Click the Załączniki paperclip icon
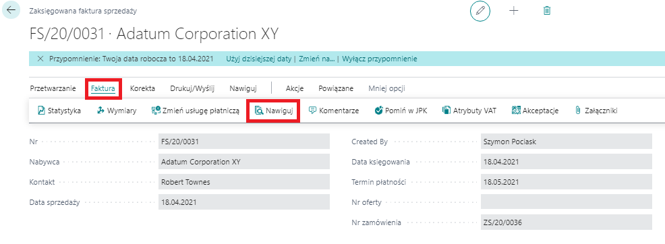The height and width of the screenshot is (244, 665). point(577,111)
